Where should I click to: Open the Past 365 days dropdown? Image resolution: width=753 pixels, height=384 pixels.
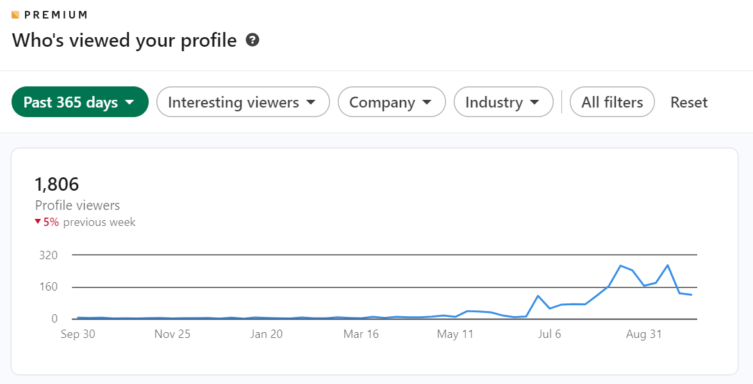pyautogui.click(x=79, y=102)
